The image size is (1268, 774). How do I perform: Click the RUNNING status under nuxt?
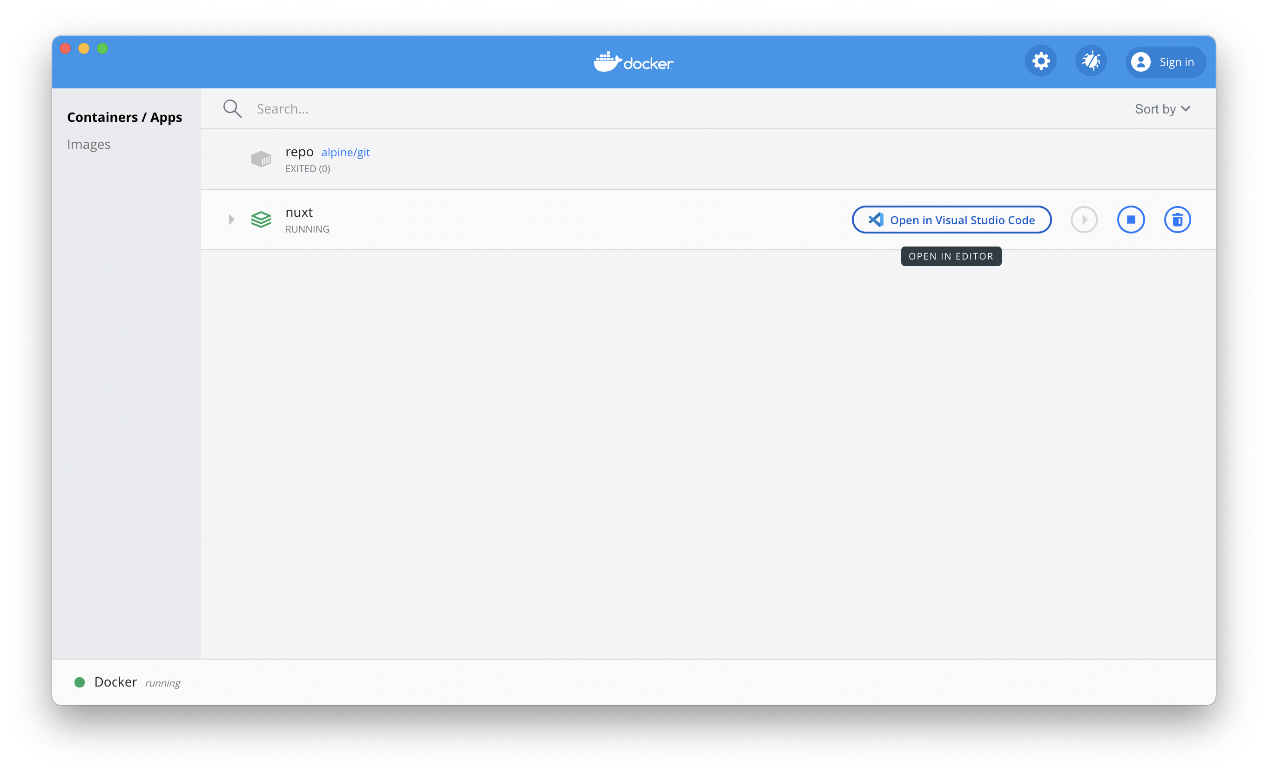tap(307, 229)
